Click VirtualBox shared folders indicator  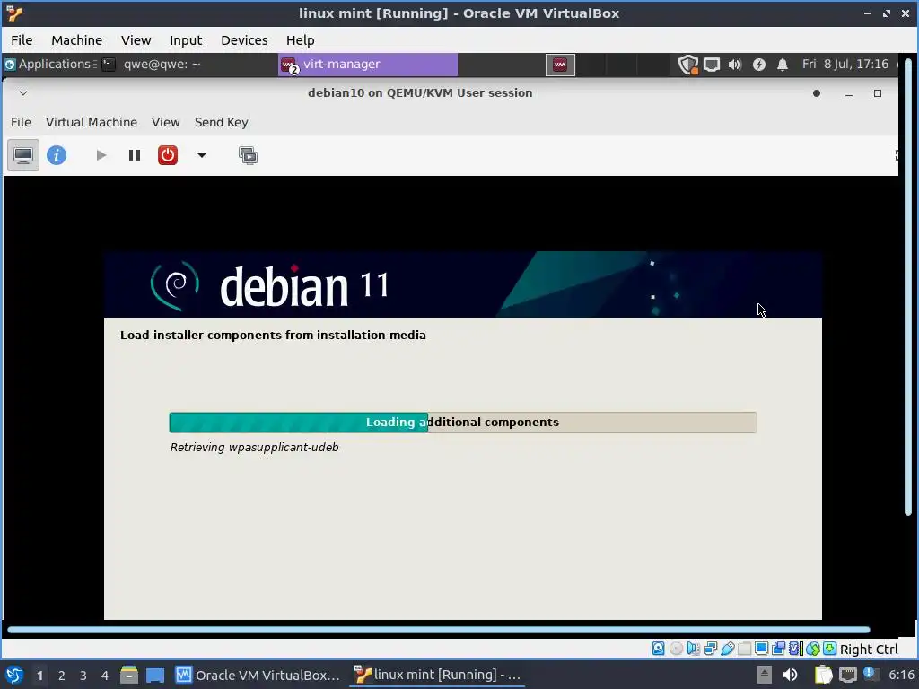click(x=744, y=649)
